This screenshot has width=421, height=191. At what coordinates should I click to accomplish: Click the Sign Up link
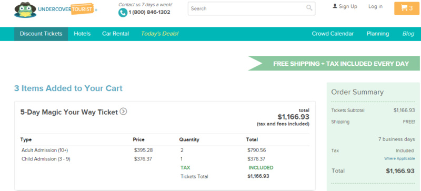tap(348, 6)
